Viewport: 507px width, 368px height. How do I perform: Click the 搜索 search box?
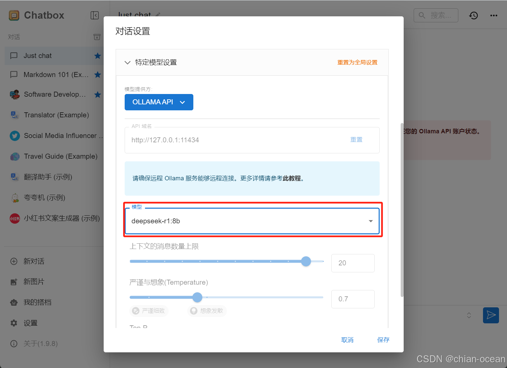tap(436, 15)
